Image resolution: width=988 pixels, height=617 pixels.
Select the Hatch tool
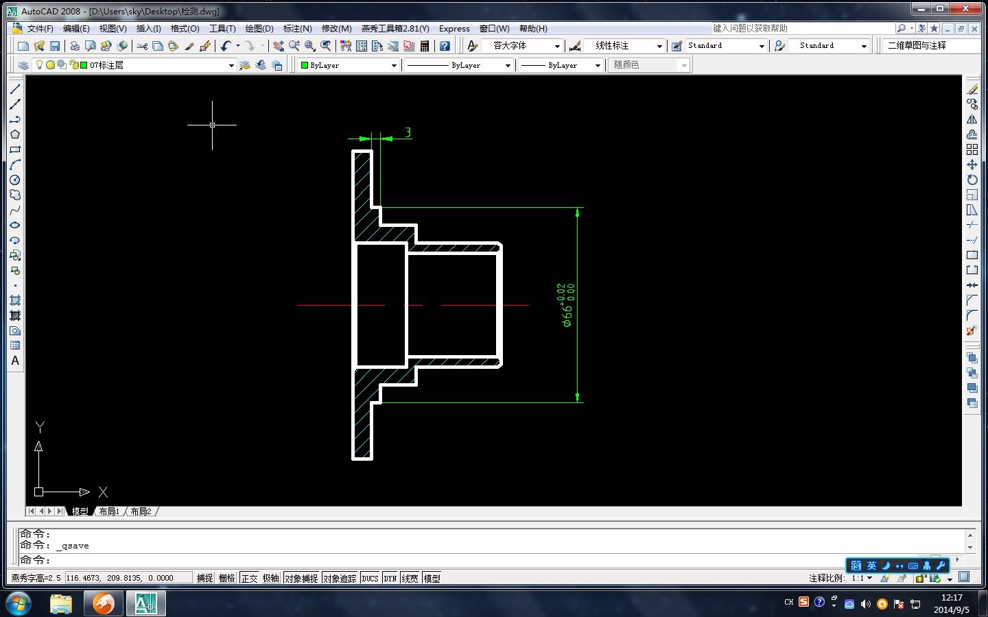(14, 300)
